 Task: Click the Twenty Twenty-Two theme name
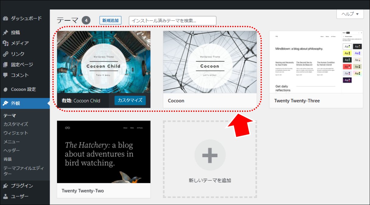pyautogui.click(x=83, y=191)
